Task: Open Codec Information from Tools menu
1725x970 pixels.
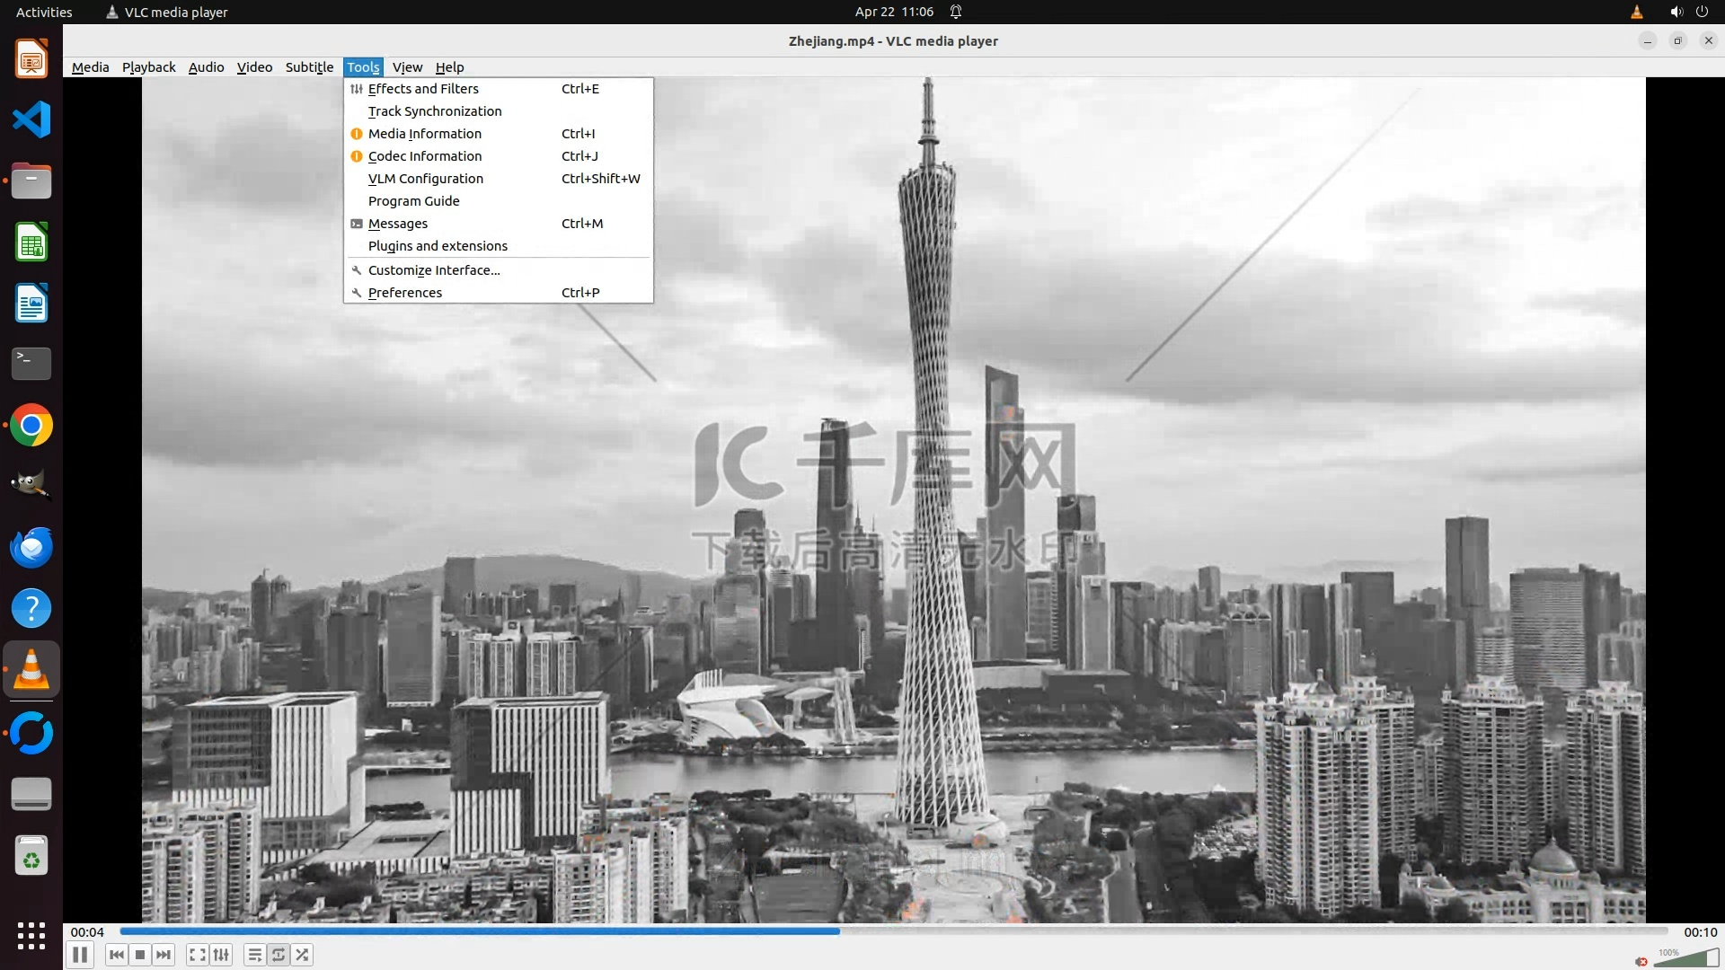Action: coord(425,156)
